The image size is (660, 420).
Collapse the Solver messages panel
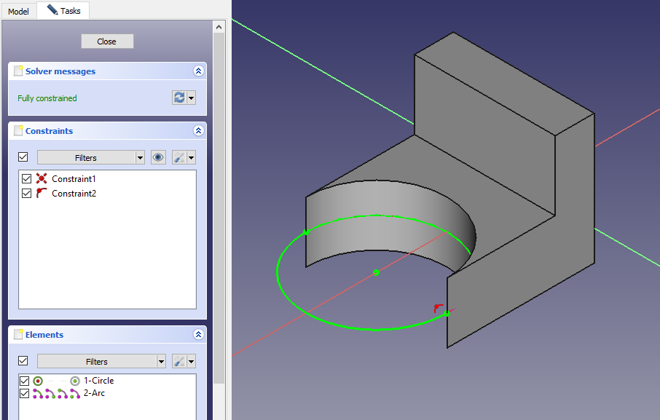197,71
